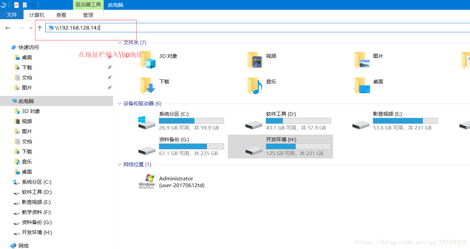The width and height of the screenshot is (470, 249).
Task: Open 资料备份 (G:) in navigation tree
Action: (x=37, y=222)
